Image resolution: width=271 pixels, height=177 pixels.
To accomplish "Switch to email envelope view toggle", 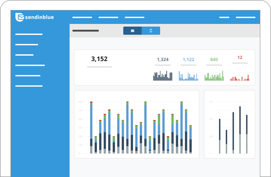I will [132, 31].
